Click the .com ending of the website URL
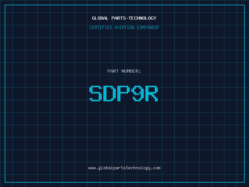Image resolution: width=249 pixels, height=187 pixels. coord(156,168)
